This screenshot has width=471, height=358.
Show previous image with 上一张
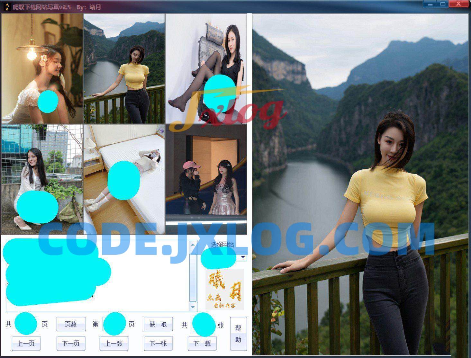pos(114,343)
